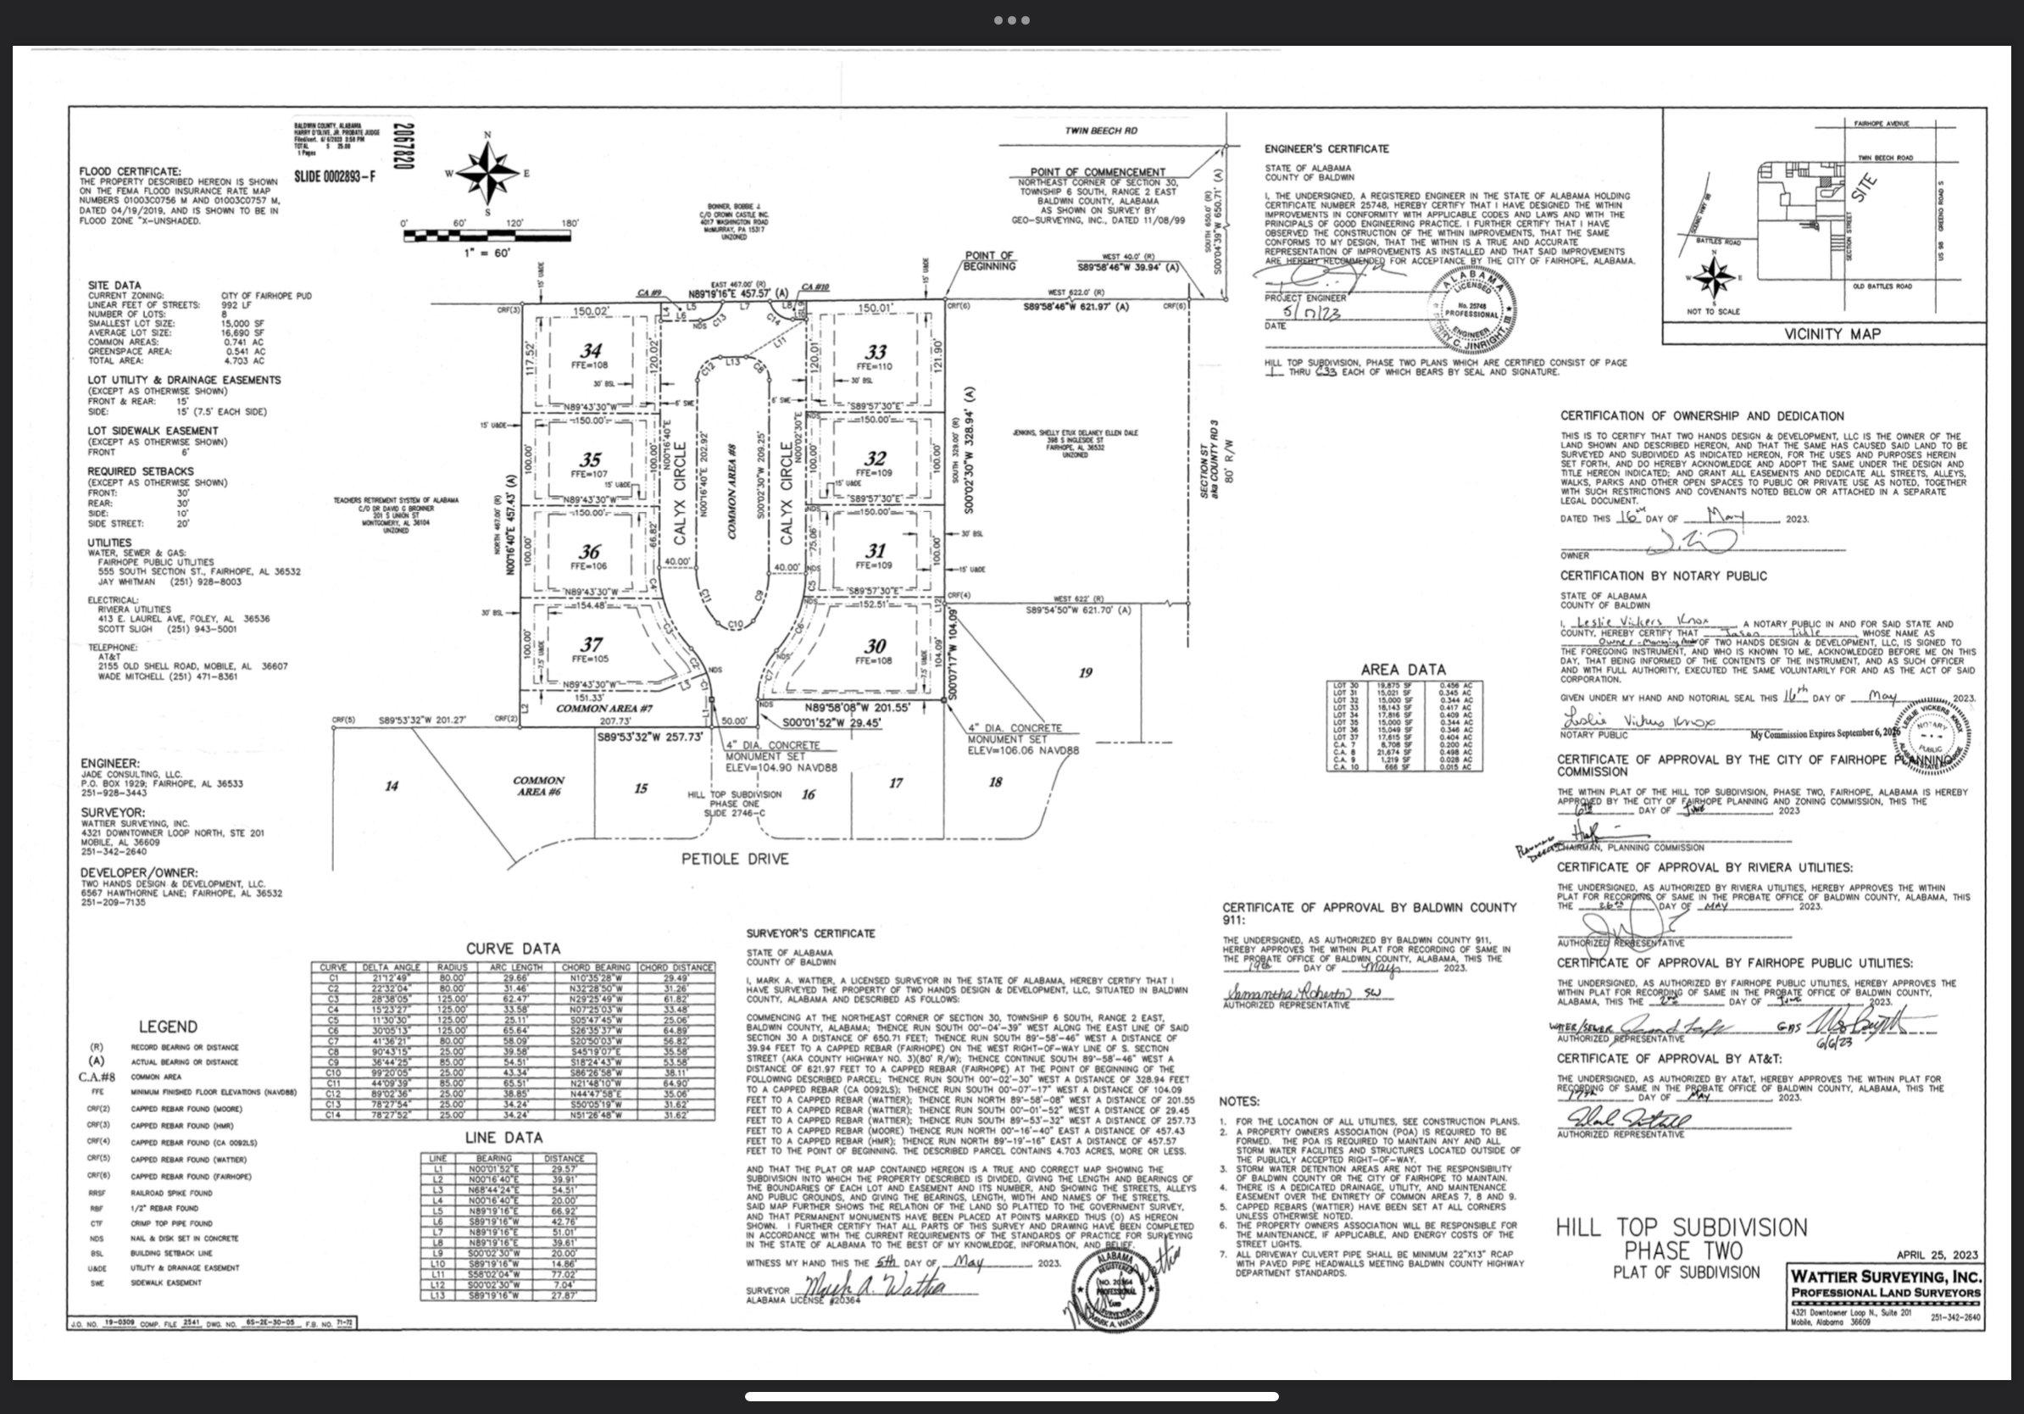
Task: Select the "POINT OF BEGINNING" label
Action: pos(988,261)
